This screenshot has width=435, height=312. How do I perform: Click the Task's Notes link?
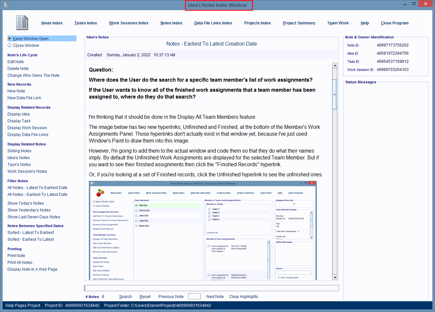click(19, 165)
